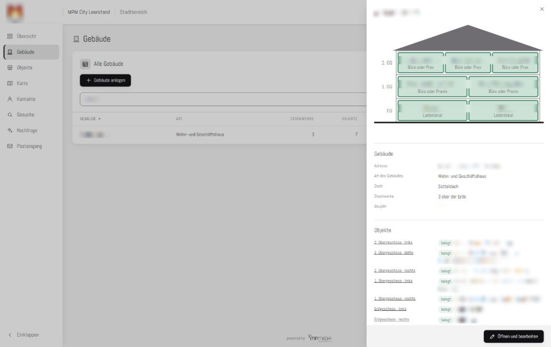
Task: Click the Gebäude anlegen button
Action: click(x=106, y=80)
